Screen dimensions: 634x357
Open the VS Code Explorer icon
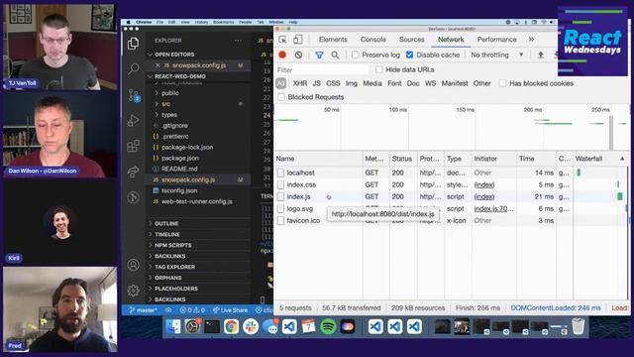click(133, 44)
